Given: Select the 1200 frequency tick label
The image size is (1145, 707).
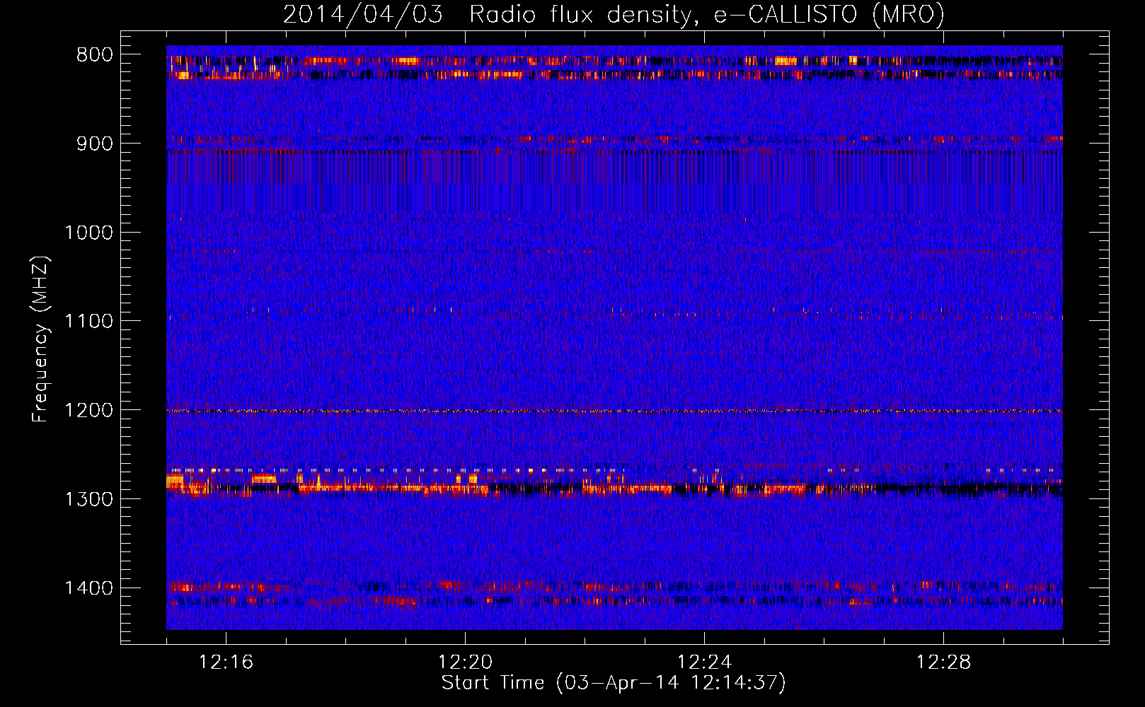Looking at the screenshot, I should point(88,411).
